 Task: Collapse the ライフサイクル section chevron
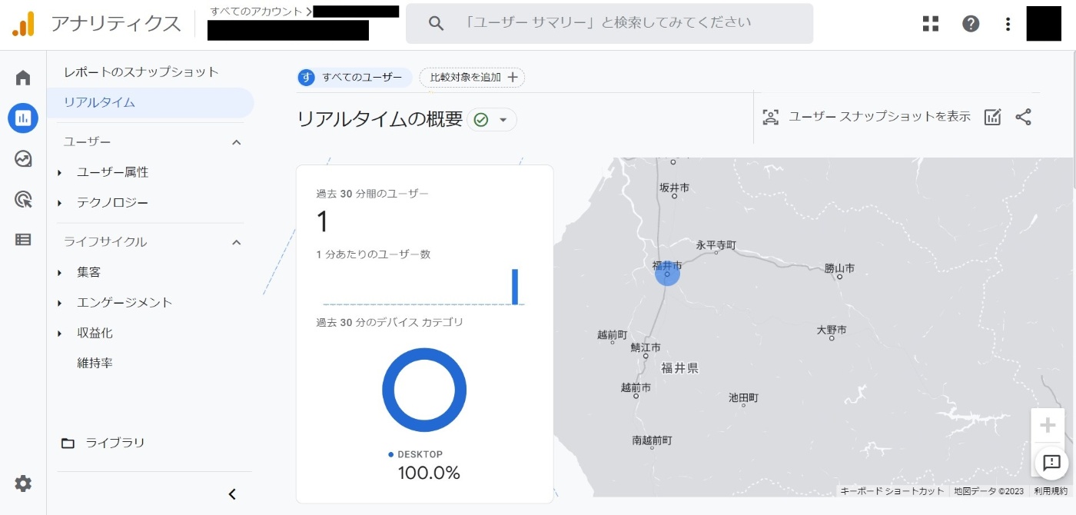(237, 242)
